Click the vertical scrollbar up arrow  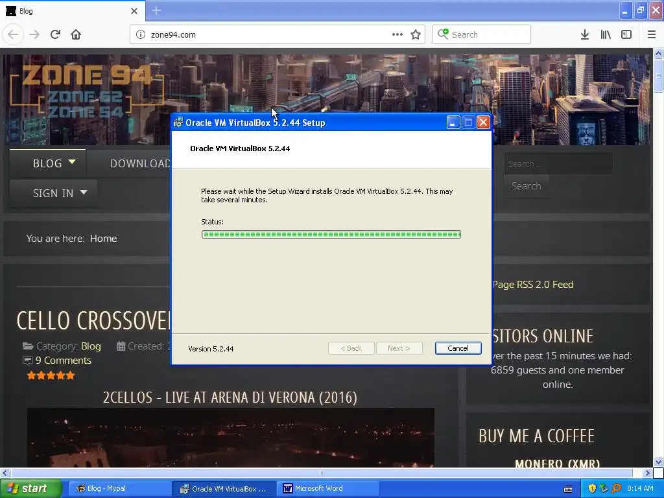point(659,53)
